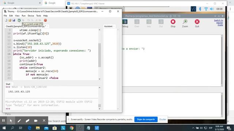The width and height of the screenshot is (234, 131).
Task: Open the Tools menu in Thonny
Action: click(38, 16)
